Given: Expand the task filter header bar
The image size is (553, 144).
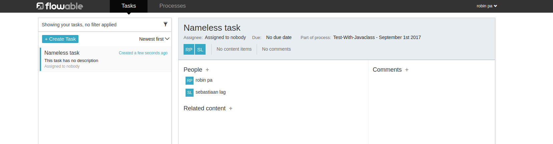Looking at the screenshot, I should [x=100, y=25].
